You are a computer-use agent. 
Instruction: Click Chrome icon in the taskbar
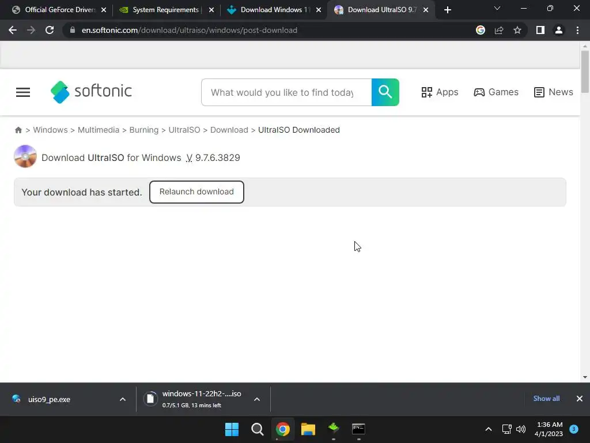pos(282,429)
